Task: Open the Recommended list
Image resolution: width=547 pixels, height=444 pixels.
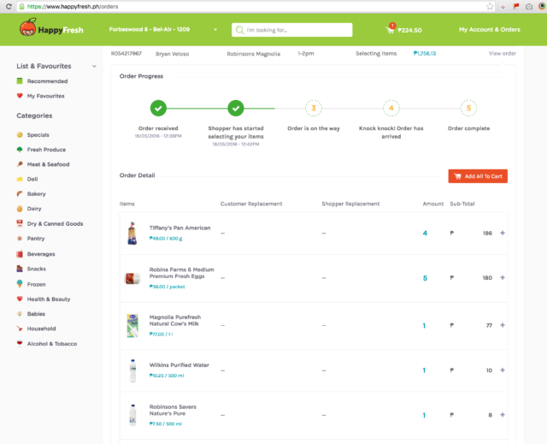Action: click(x=48, y=81)
